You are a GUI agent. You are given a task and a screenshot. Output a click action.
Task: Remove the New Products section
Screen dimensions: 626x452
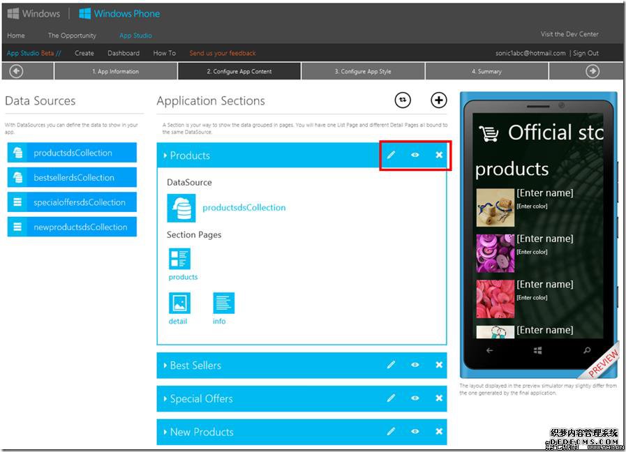click(439, 431)
